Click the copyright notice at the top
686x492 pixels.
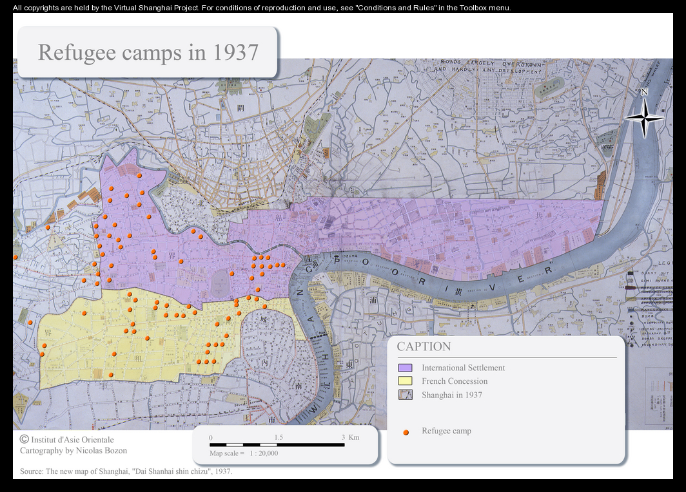click(262, 8)
